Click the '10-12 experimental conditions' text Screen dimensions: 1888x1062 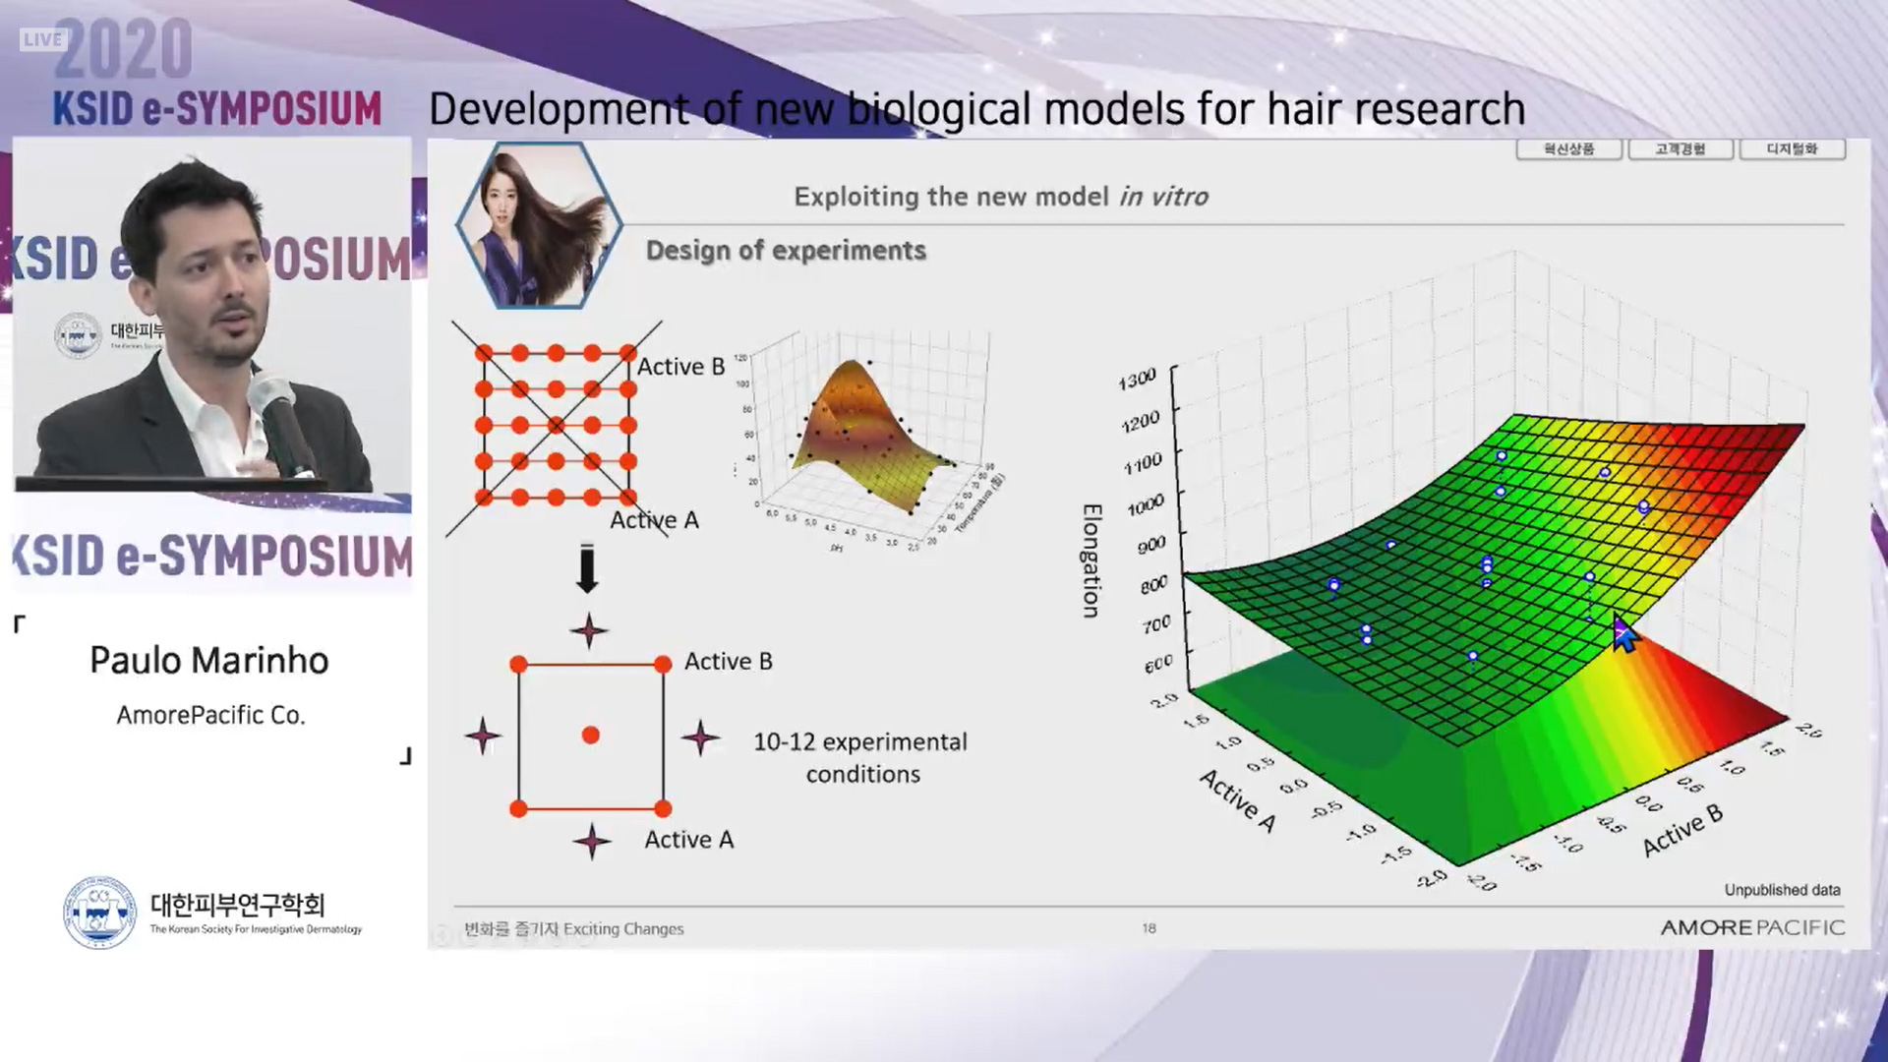click(861, 757)
